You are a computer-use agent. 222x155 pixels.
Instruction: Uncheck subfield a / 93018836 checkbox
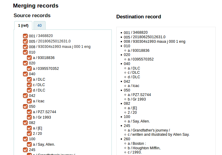click(x=29, y=58)
